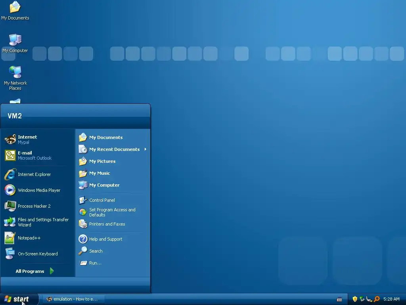Start Process Hacker 2
The image size is (406, 305).
coord(38,206)
